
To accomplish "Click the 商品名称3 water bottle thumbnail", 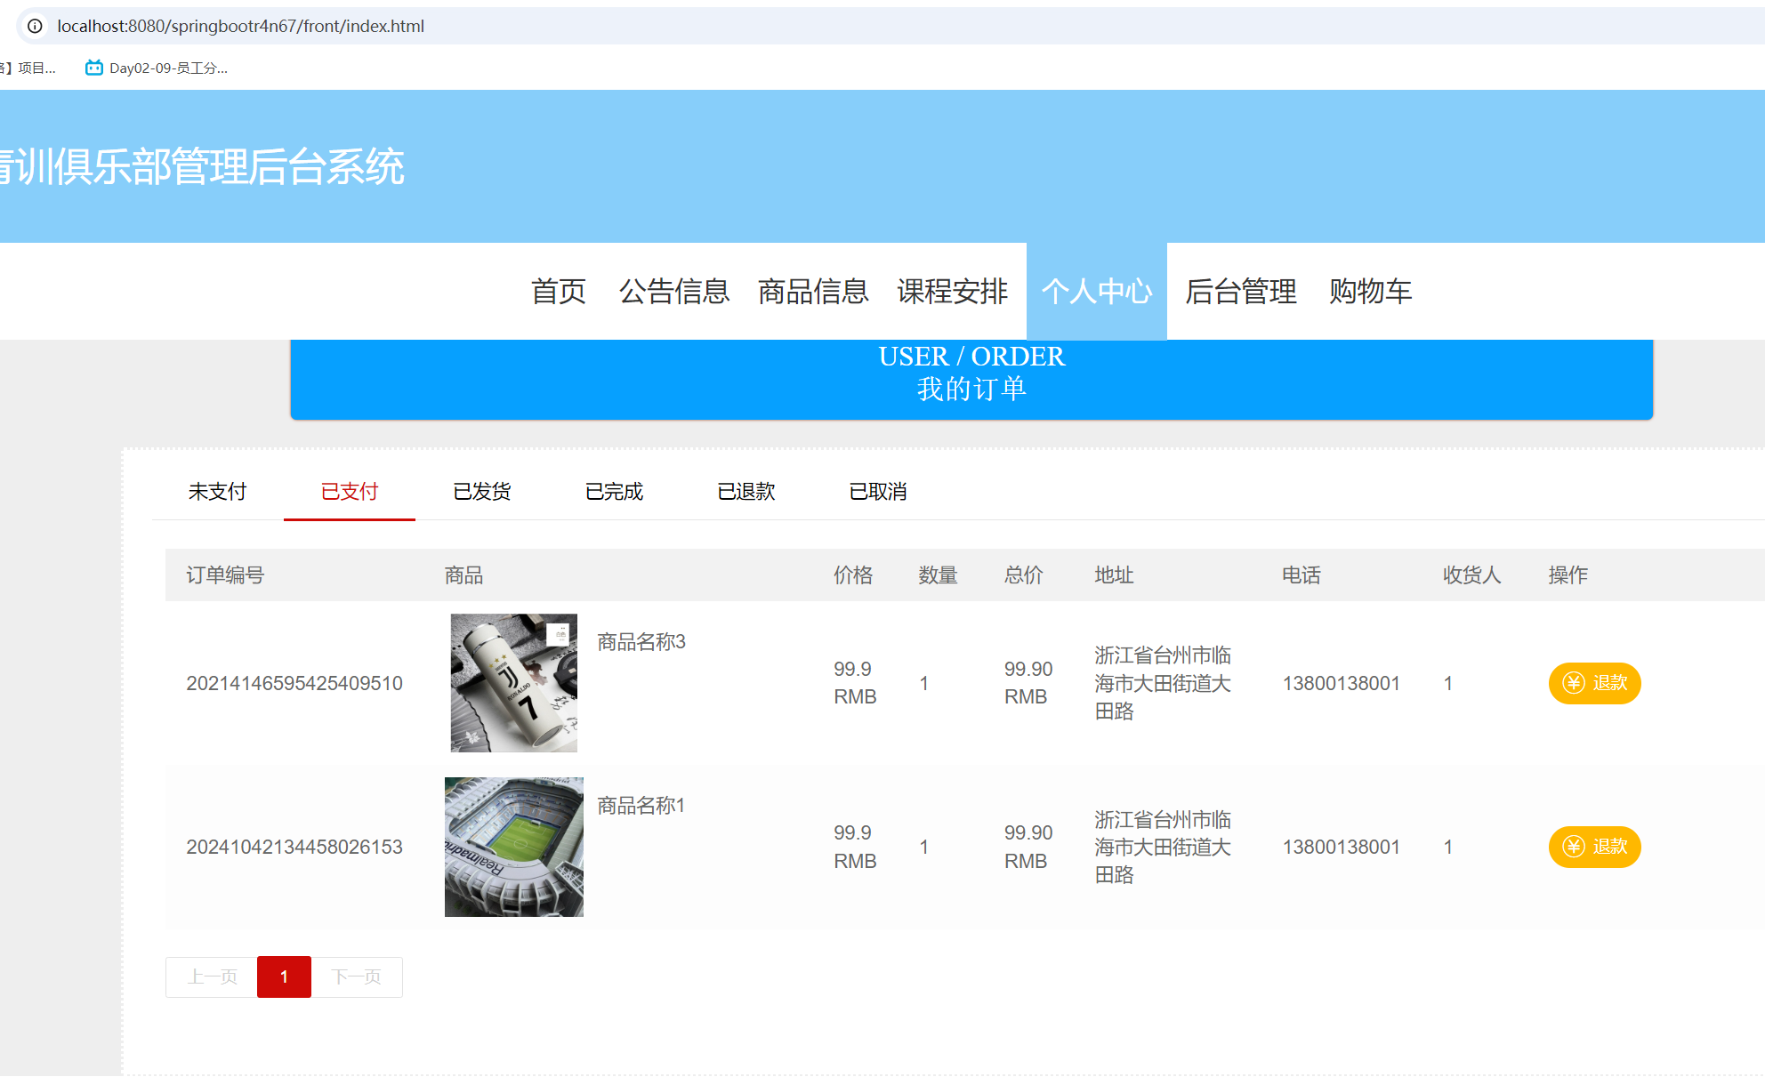I will point(513,683).
